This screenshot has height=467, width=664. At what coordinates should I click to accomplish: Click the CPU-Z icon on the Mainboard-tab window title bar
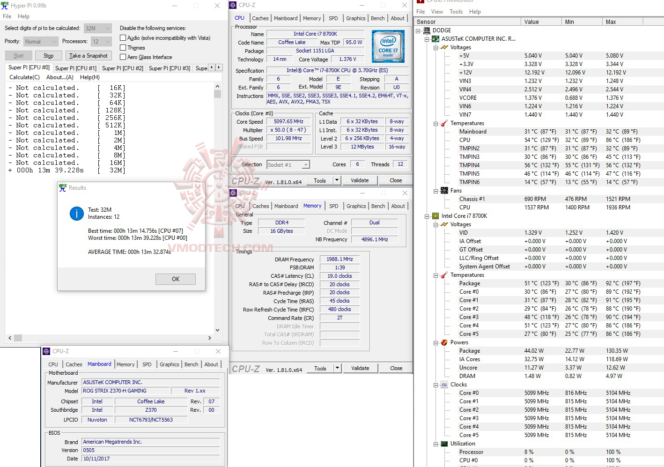(x=46, y=351)
